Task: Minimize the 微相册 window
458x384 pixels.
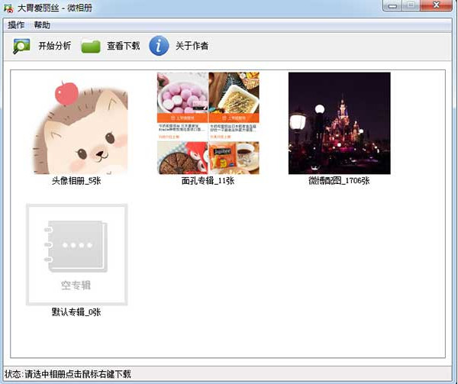Action: point(396,6)
